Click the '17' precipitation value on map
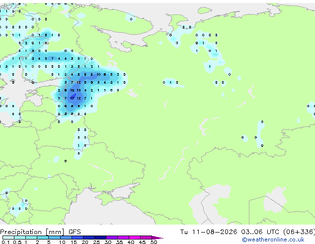The height and width of the screenshot is (244, 315). point(72,98)
